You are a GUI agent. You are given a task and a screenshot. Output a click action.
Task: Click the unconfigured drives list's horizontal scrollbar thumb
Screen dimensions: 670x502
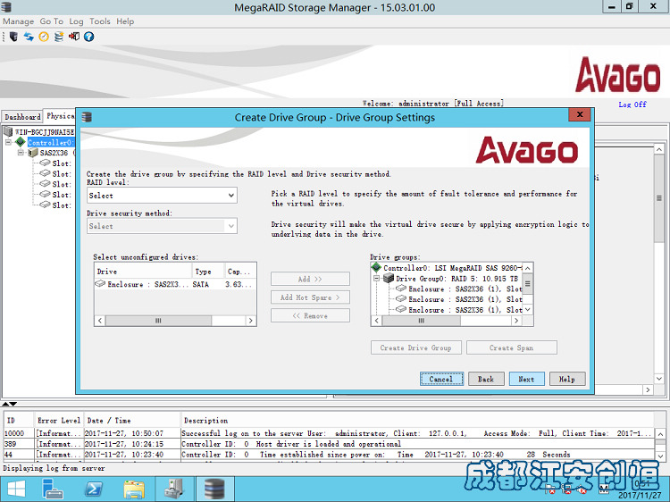click(x=158, y=321)
